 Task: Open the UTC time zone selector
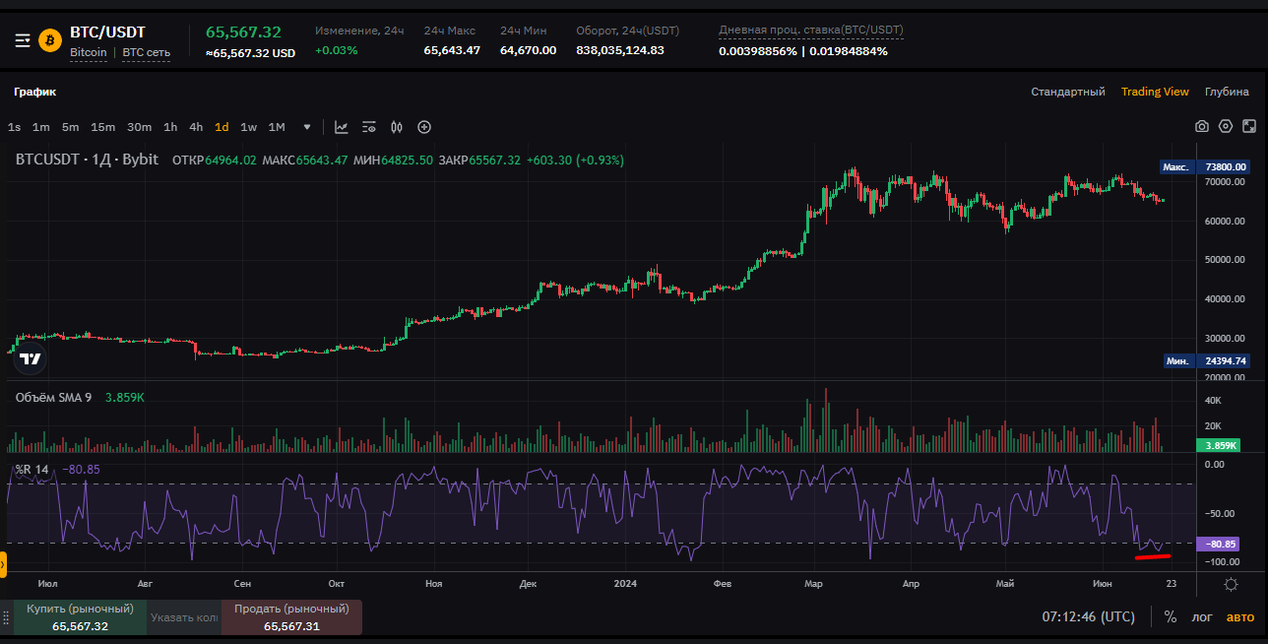pyautogui.click(x=1088, y=617)
